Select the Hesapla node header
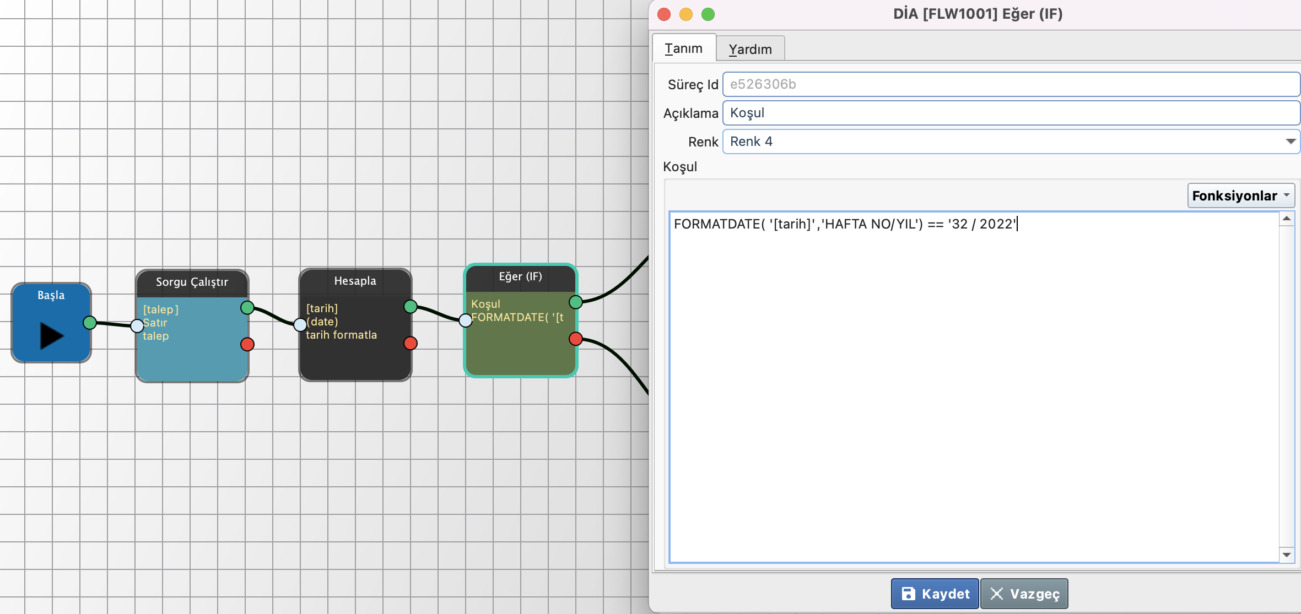This screenshot has width=1301, height=614. coord(355,281)
